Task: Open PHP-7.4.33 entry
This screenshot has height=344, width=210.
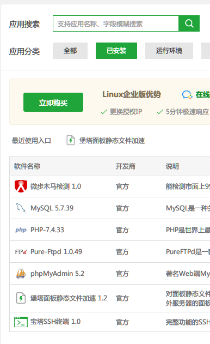Action: 47,230
